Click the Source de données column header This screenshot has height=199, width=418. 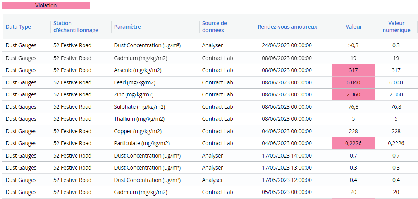pos(214,27)
